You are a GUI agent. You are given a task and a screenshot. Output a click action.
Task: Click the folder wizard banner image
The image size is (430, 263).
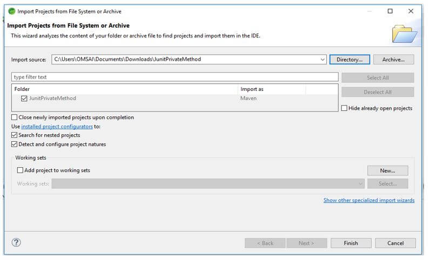pyautogui.click(x=404, y=34)
